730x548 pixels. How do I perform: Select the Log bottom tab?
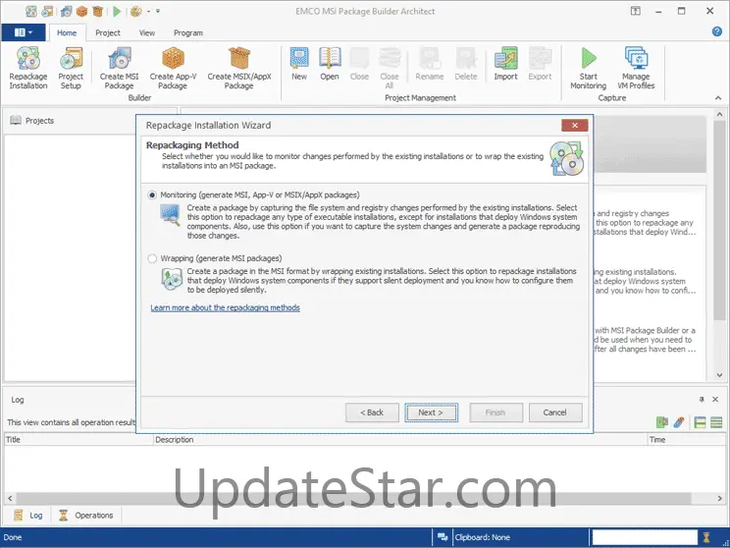(x=28, y=516)
